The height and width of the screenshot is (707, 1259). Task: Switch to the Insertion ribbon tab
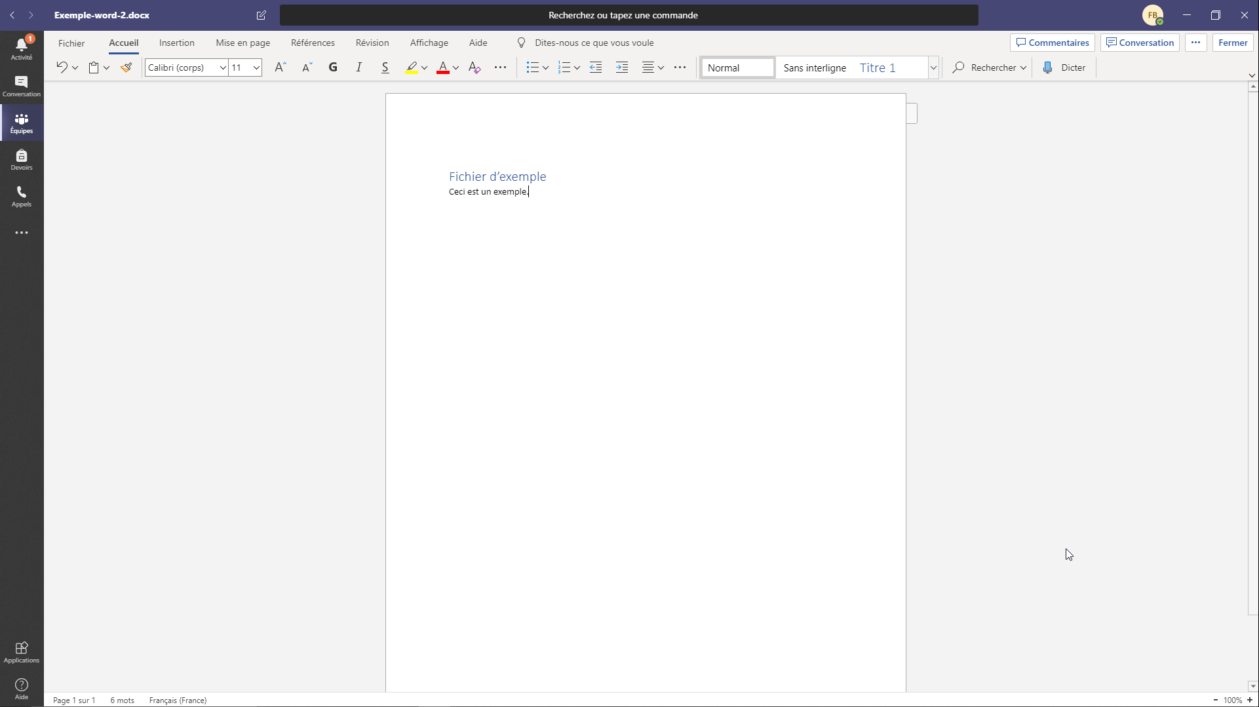[176, 43]
